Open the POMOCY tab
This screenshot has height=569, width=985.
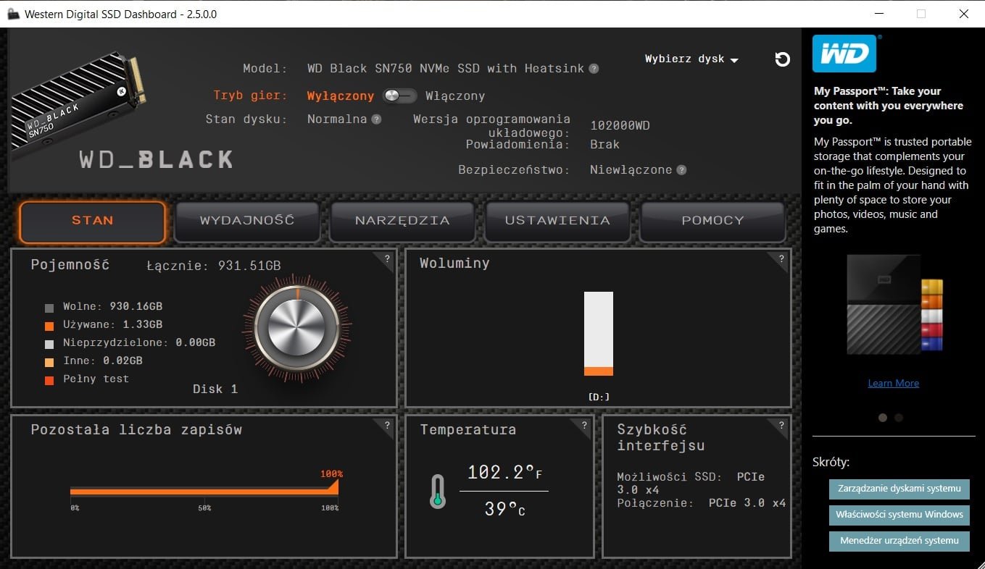click(712, 221)
